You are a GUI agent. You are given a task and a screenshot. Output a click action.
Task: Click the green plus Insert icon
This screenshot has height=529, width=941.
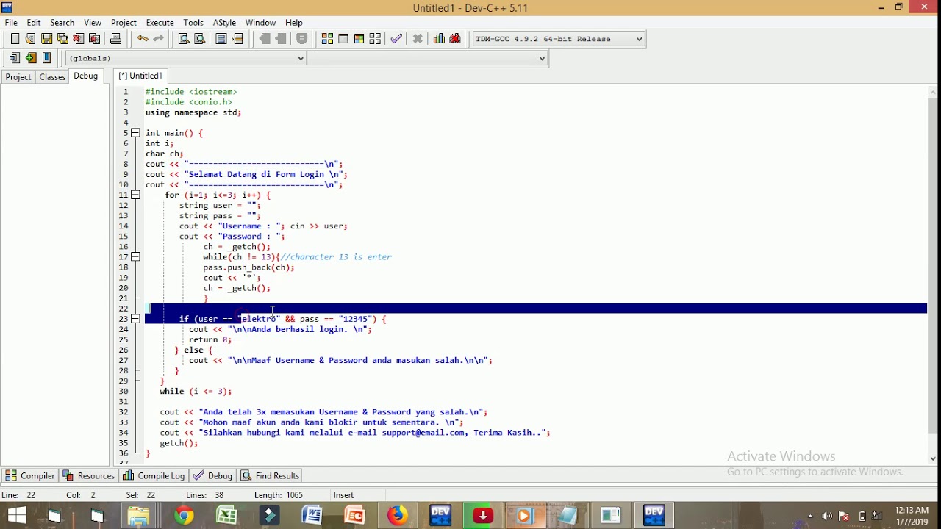30,58
